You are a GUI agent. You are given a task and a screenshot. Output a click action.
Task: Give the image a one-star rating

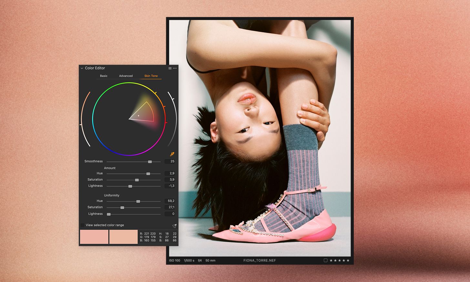332,260
